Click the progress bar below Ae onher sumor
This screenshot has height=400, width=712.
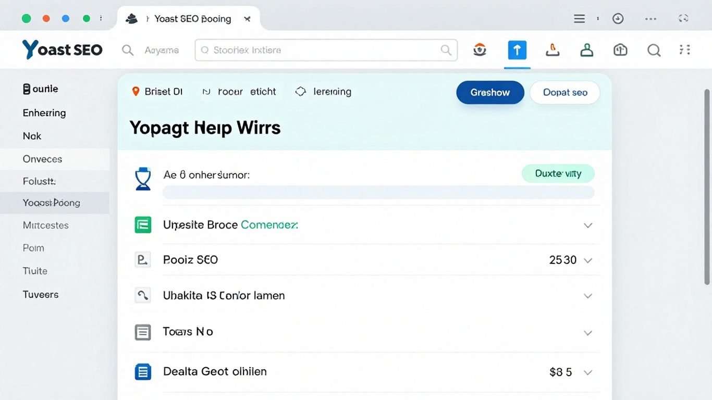pyautogui.click(x=378, y=192)
